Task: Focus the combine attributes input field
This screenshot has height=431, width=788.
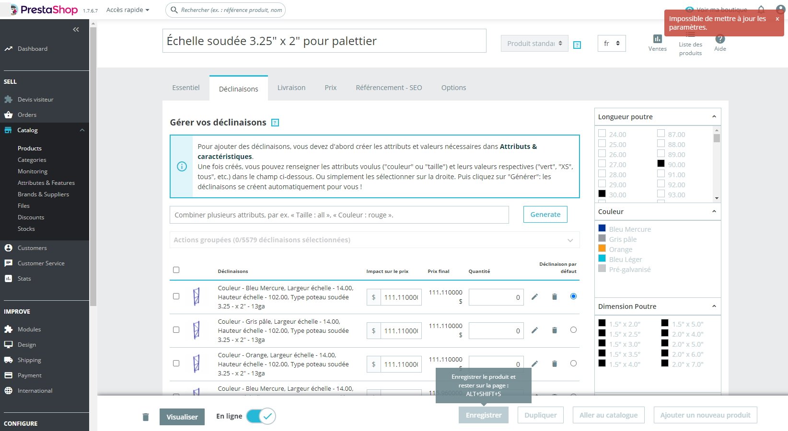Action: click(339, 215)
